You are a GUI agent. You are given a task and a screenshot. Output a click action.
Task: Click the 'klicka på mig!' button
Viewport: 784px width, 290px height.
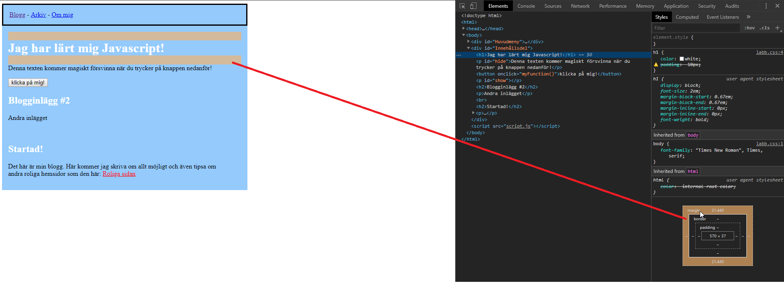tap(28, 82)
